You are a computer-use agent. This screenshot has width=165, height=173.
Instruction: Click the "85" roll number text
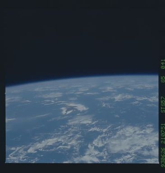coord(163,79)
